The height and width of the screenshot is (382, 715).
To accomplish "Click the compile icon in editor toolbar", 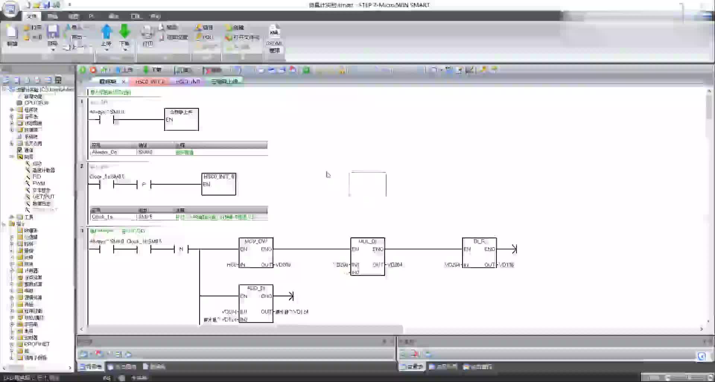I will pyautogui.click(x=104, y=70).
